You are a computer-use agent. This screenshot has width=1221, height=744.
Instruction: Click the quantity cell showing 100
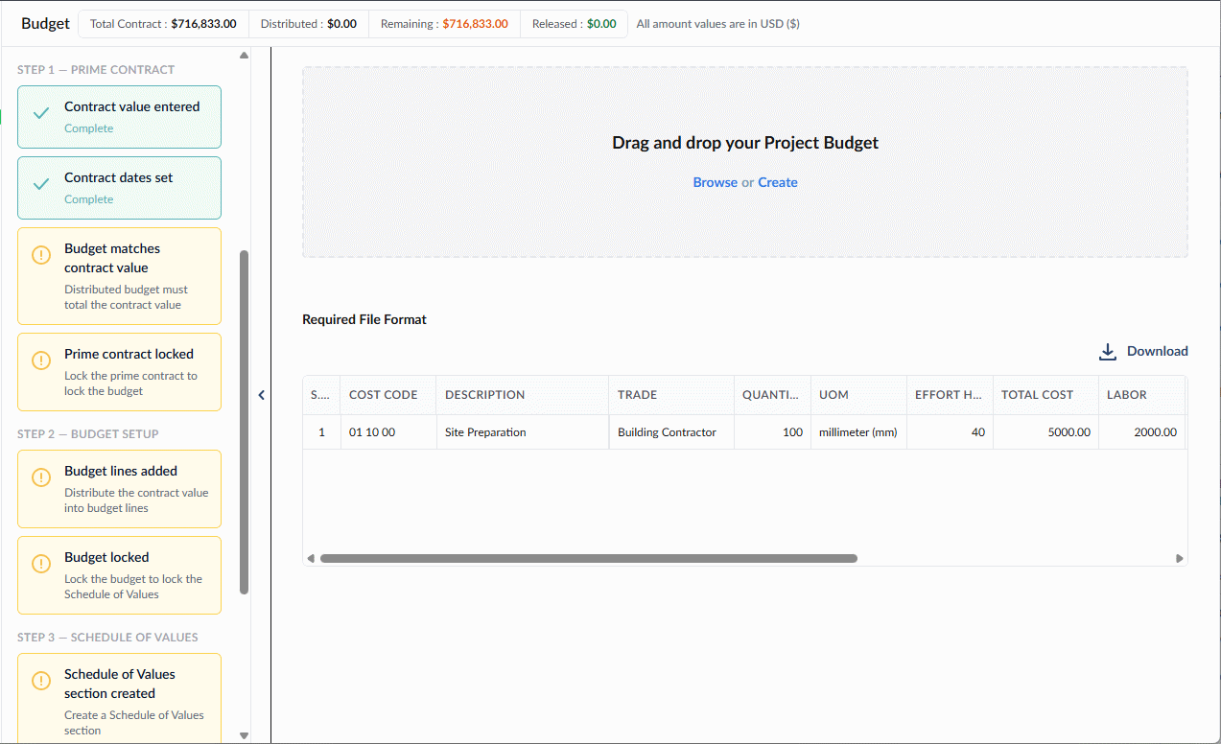(772, 432)
